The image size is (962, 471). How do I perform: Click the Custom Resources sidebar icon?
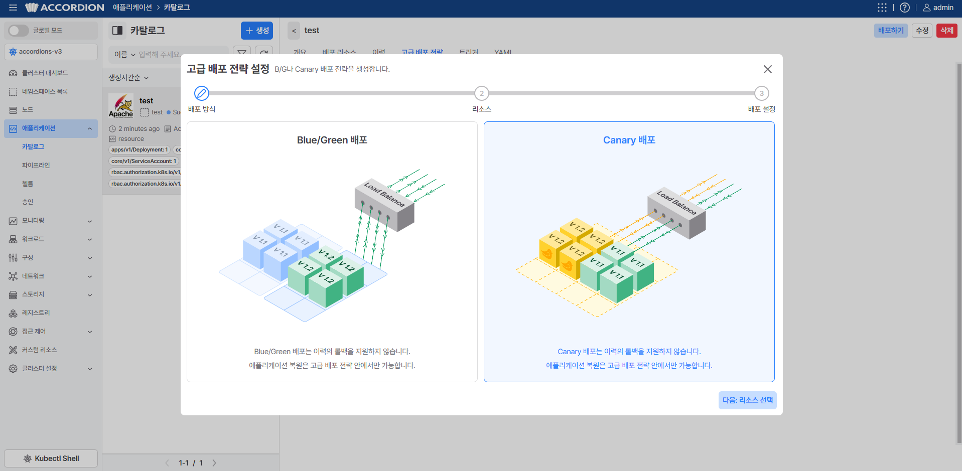13,350
